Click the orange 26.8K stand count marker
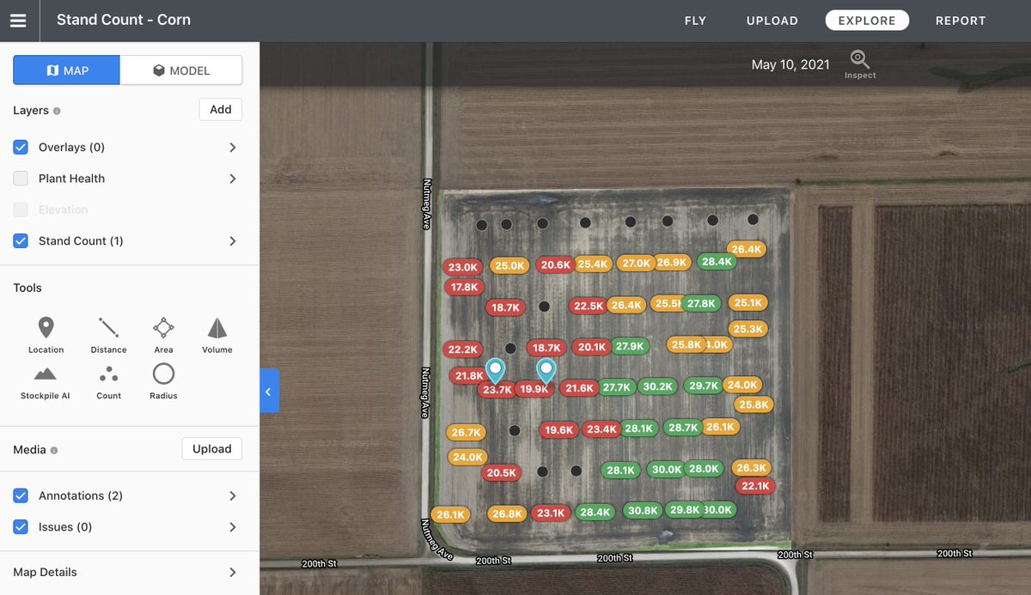 click(x=507, y=513)
